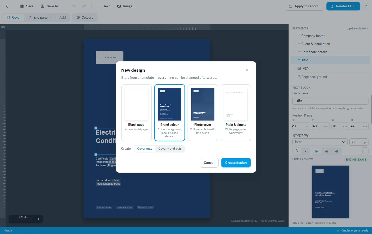
Task: Click the Render engine ready status
Action: tap(353, 230)
